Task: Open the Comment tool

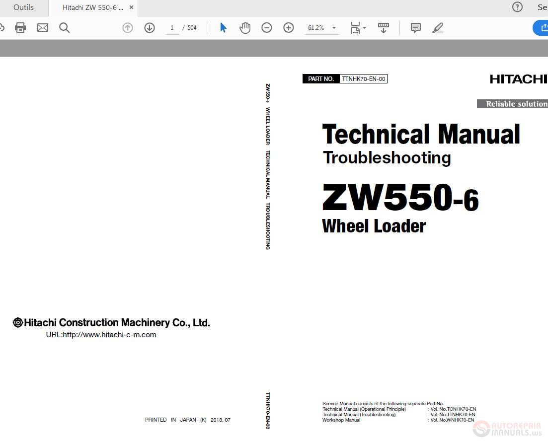Action: [415, 27]
